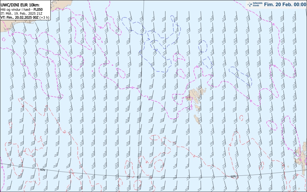Click the Veðurstofa Íslands logo

coord(255,4)
